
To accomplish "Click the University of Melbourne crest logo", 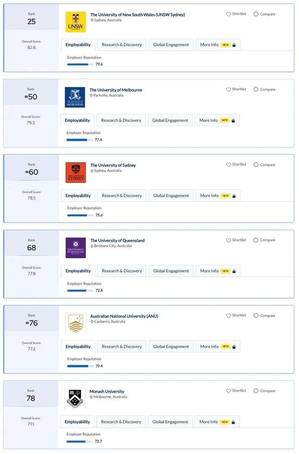I will [x=75, y=97].
